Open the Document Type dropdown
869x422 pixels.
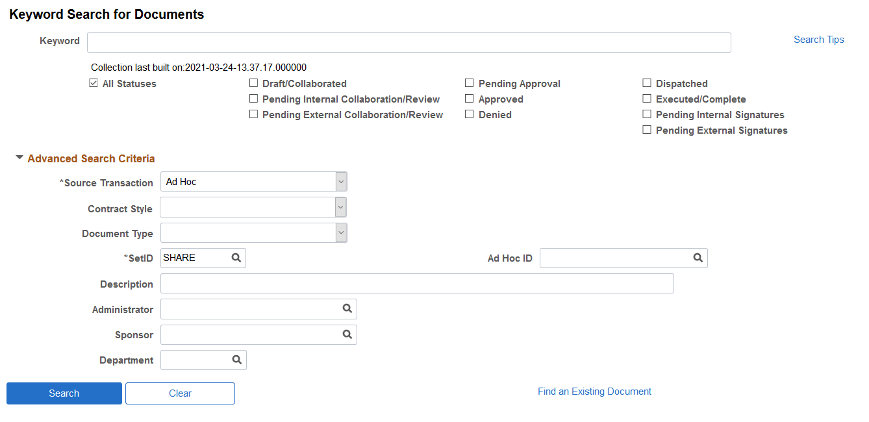(340, 232)
